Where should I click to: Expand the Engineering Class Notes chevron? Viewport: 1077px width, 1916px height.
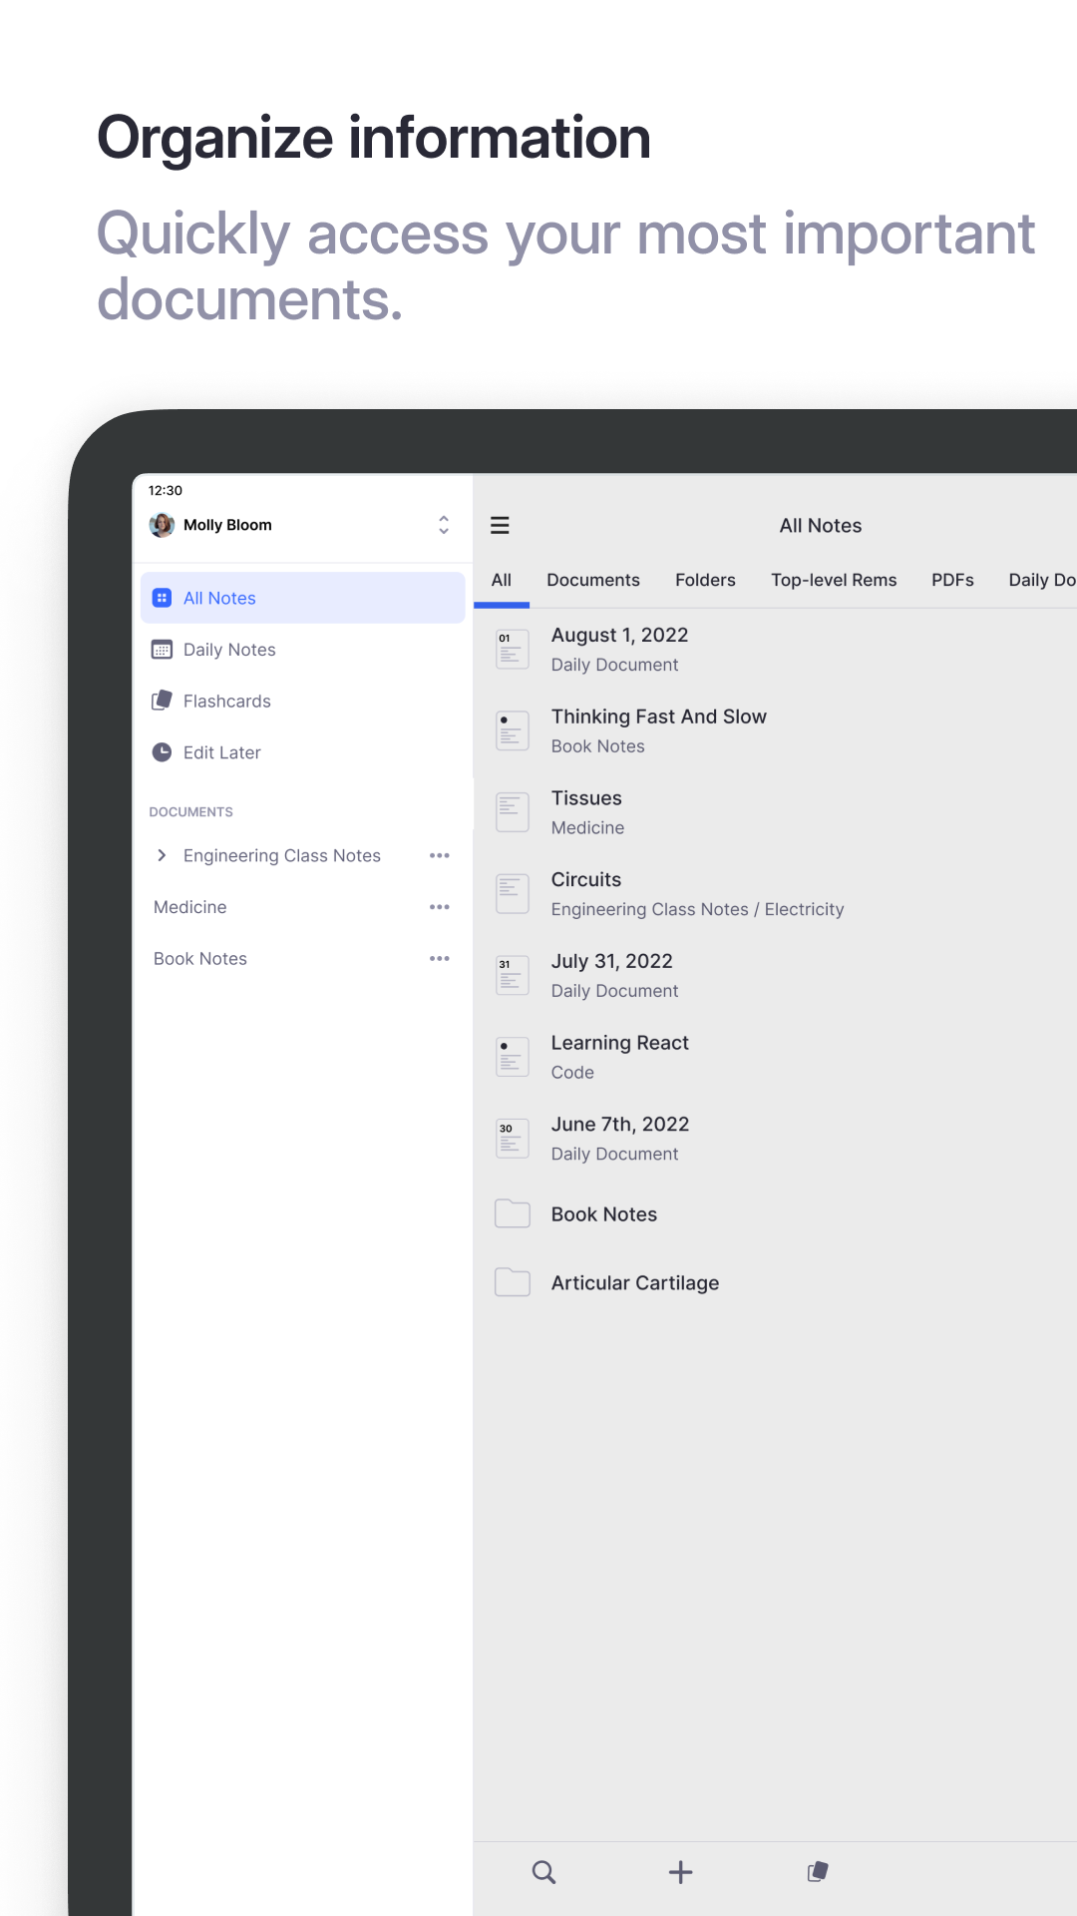pyautogui.click(x=162, y=855)
